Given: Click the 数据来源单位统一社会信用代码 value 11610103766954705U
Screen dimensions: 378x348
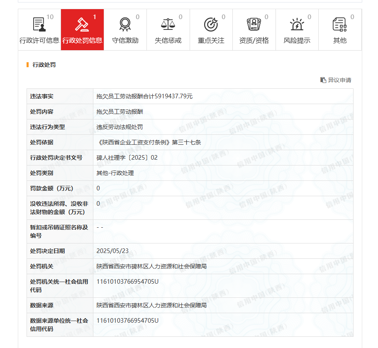Looking at the screenshot, I should 127,321.
